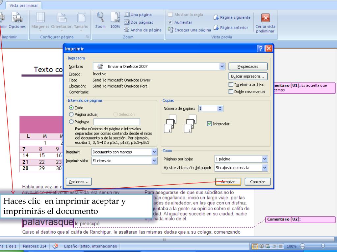Select the Página actual radio button

(71, 115)
